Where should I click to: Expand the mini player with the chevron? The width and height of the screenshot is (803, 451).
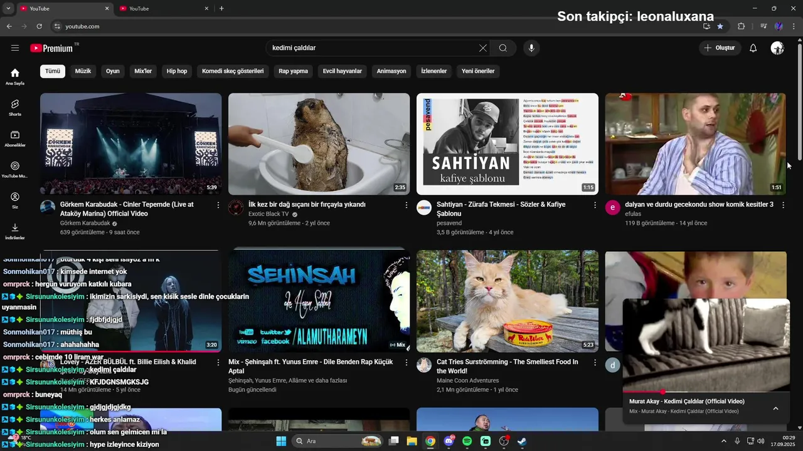click(x=775, y=408)
